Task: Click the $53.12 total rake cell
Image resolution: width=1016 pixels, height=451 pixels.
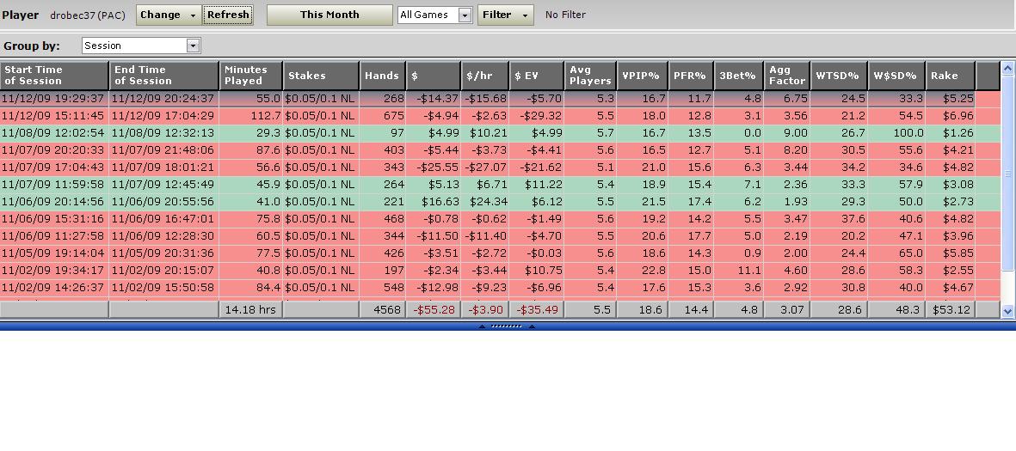Action: point(951,310)
